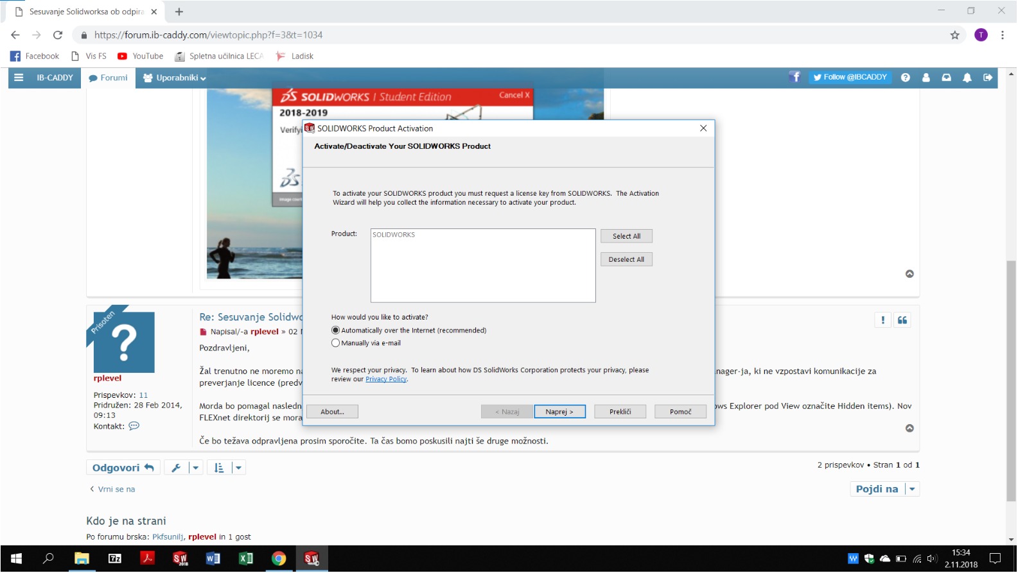Open the forum notifications bell icon
The image size is (1018, 573).
pyautogui.click(x=967, y=78)
